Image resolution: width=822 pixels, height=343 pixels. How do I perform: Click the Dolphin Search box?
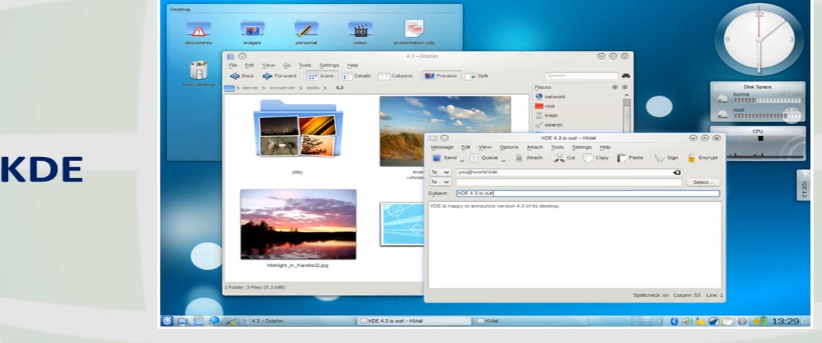click(x=582, y=75)
